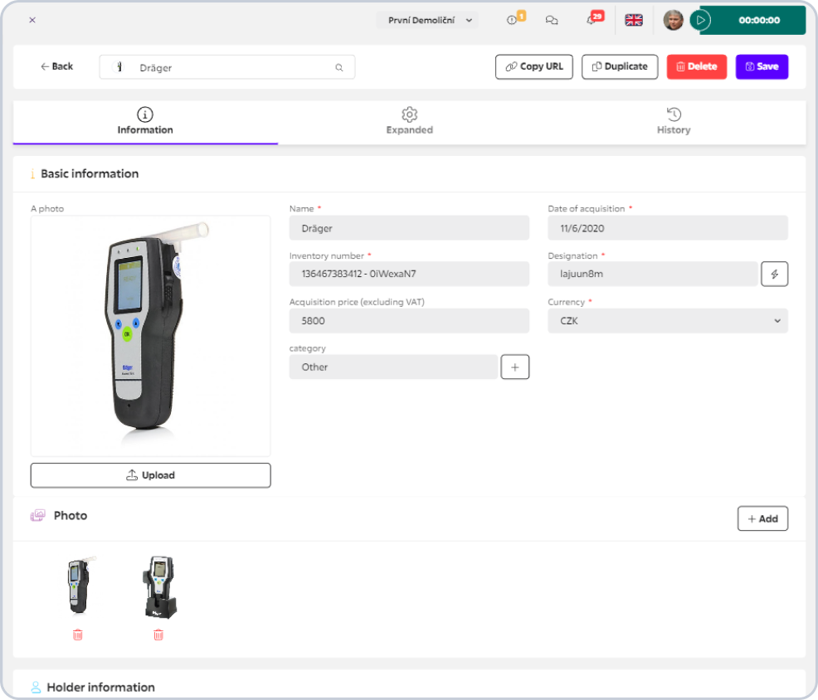The height and width of the screenshot is (700, 818).
Task: Click the user avatar picture
Action: [673, 21]
